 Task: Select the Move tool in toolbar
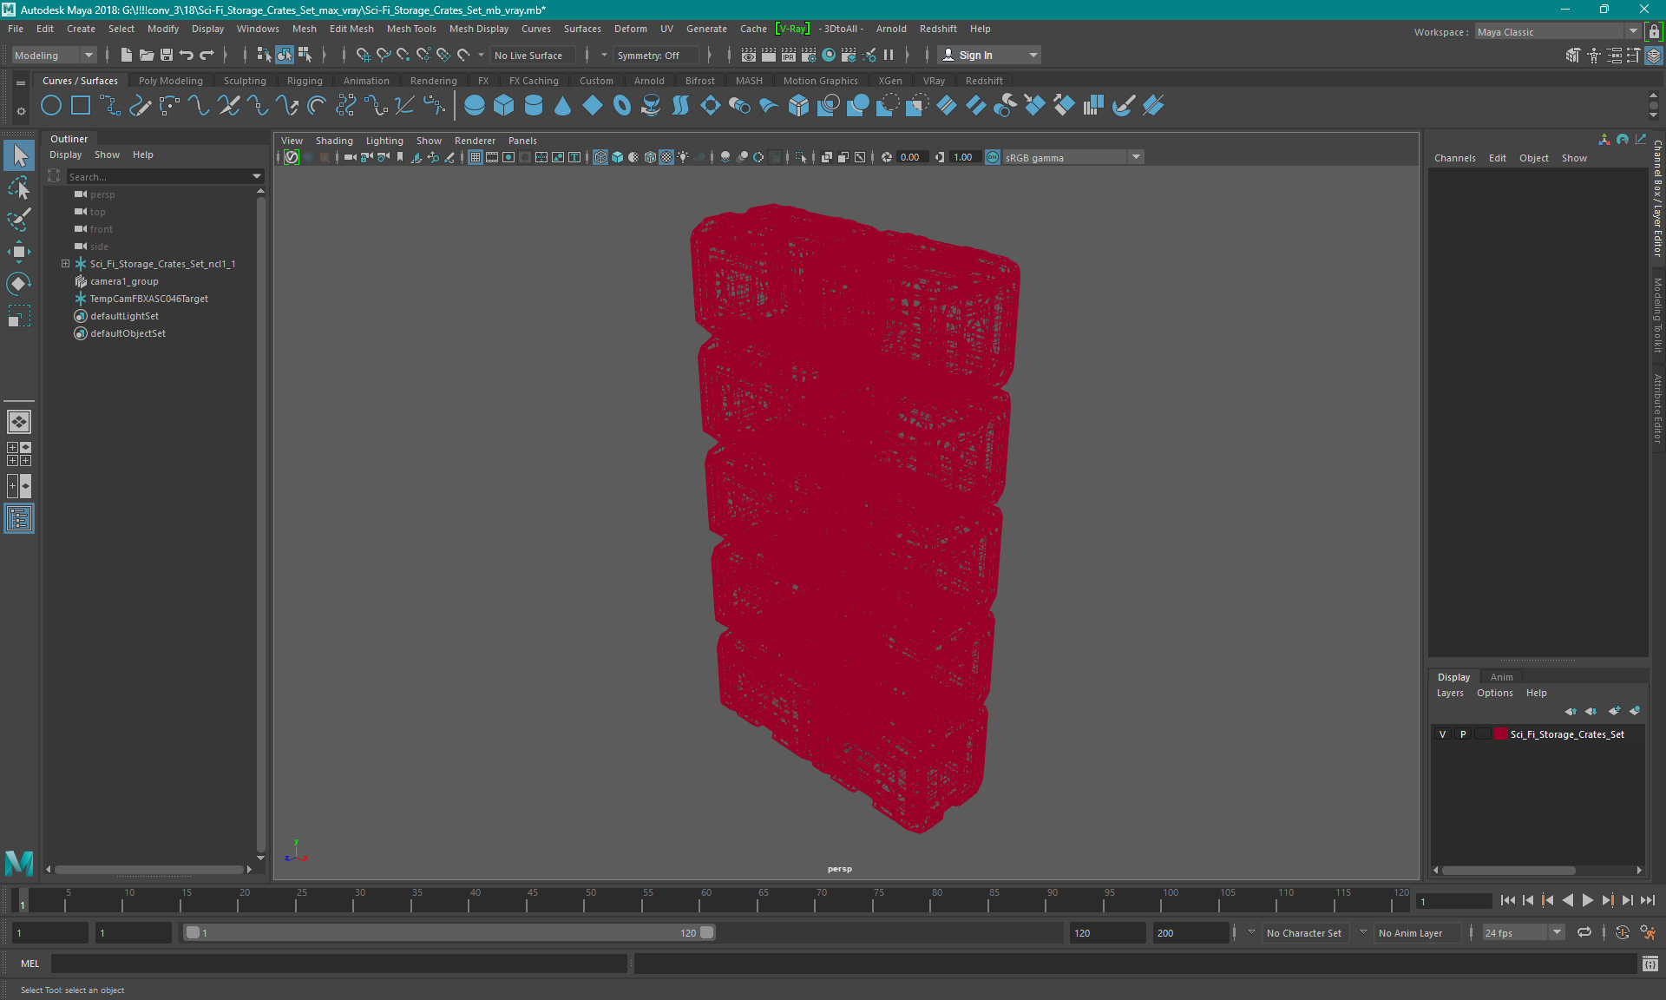click(x=19, y=251)
